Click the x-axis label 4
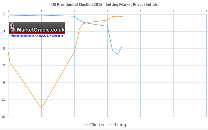Viewport: 208px width, 130px height. [x=141, y=11]
